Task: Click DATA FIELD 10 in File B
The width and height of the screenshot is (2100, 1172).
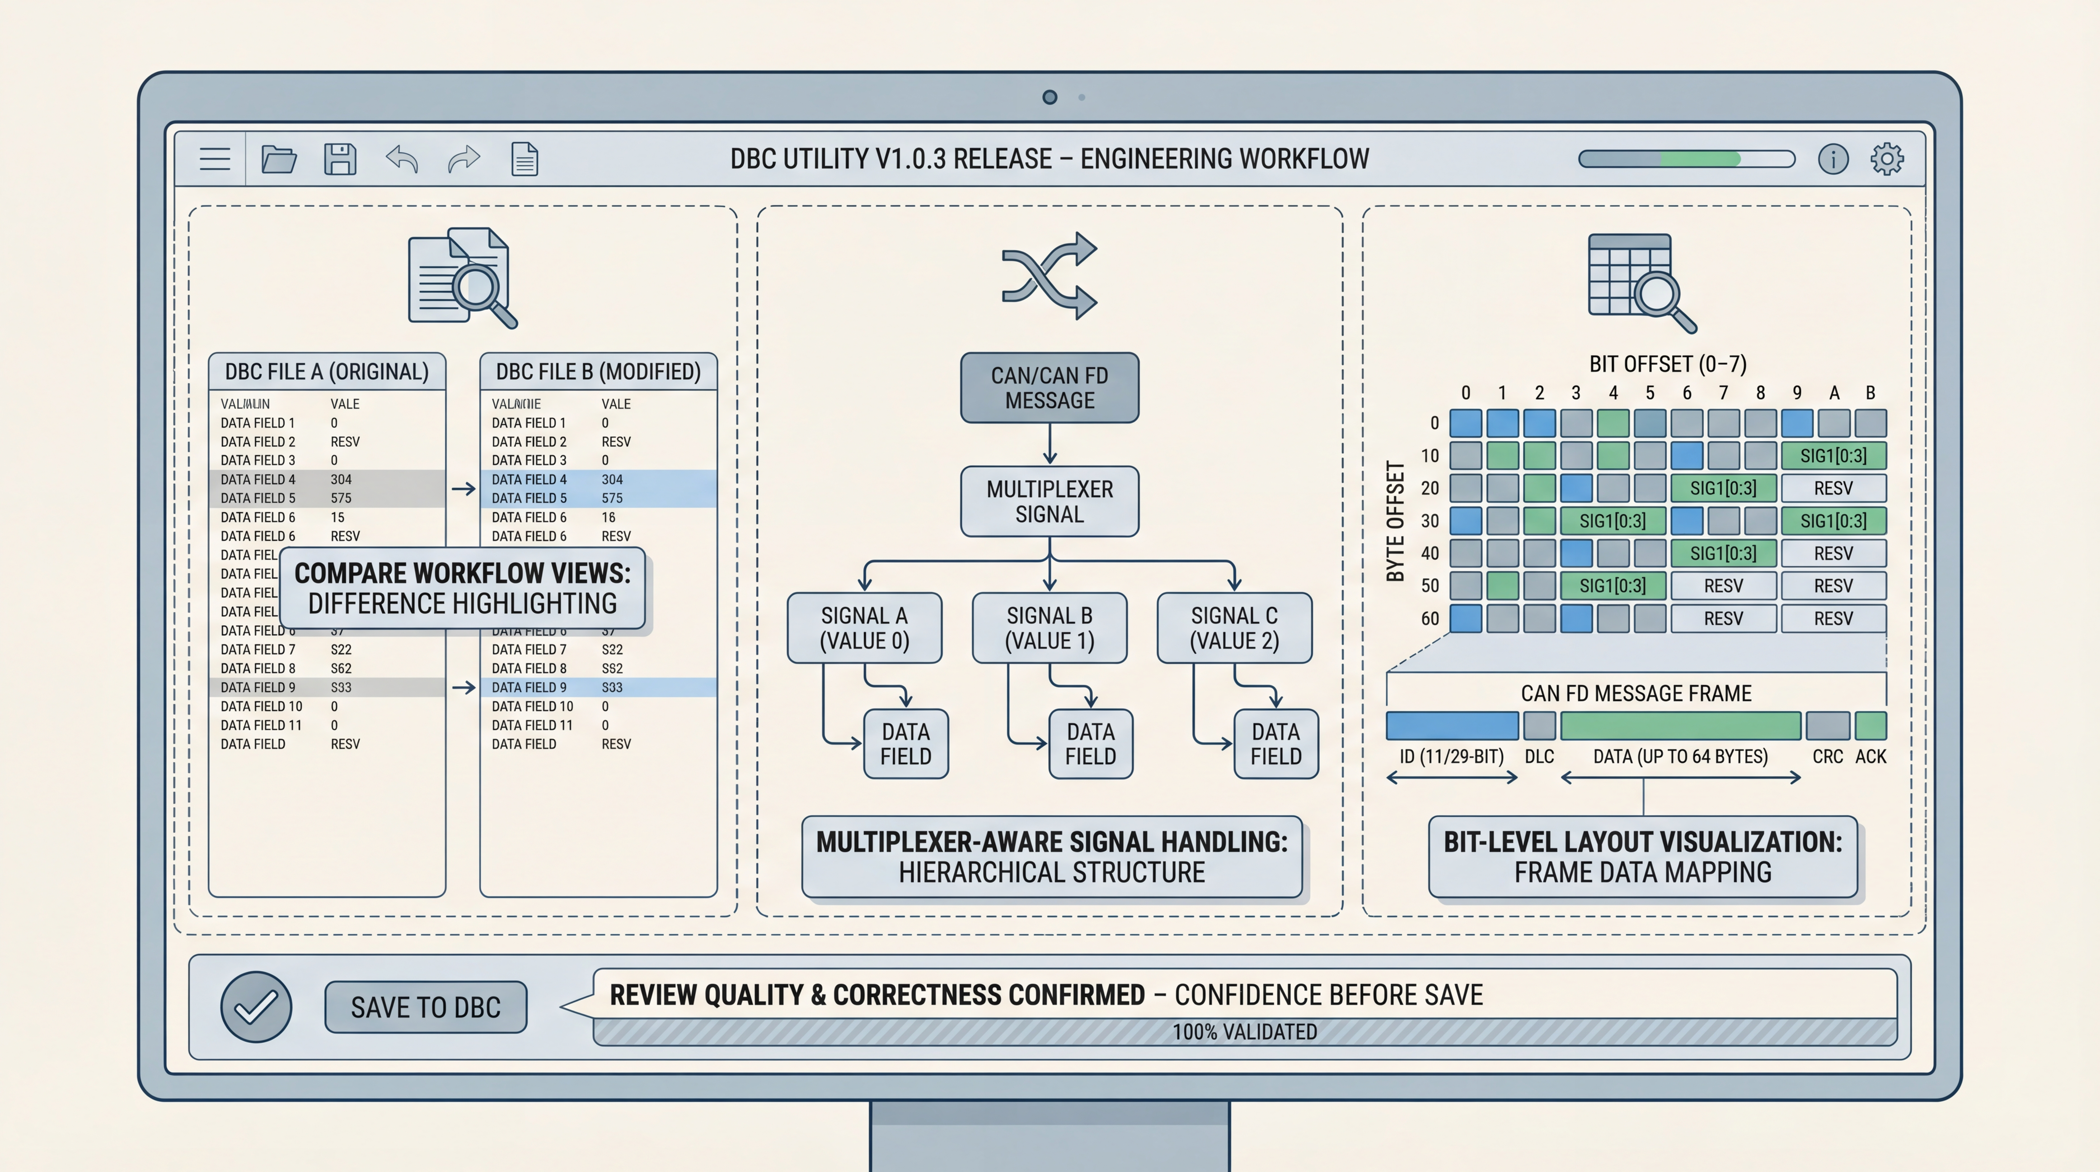Action: point(532,707)
